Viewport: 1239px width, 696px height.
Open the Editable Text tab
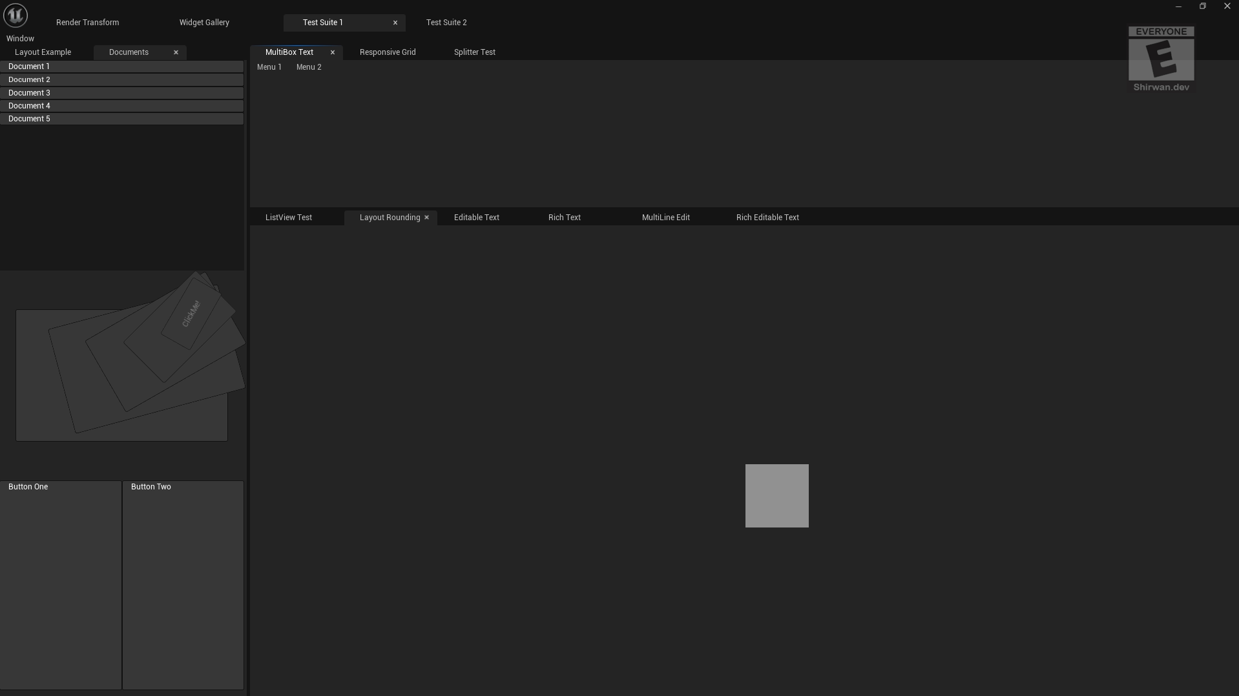click(477, 218)
